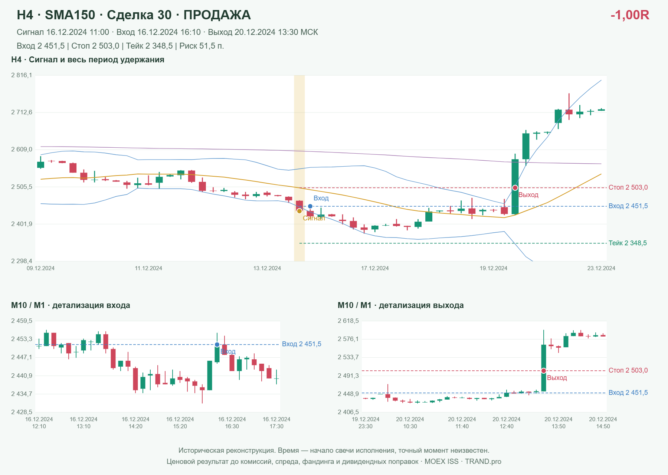Click 'Стоп 2 503,0' label beside the H4 chart
Image resolution: width=668 pixels, height=475 pixels.
[x=628, y=187]
